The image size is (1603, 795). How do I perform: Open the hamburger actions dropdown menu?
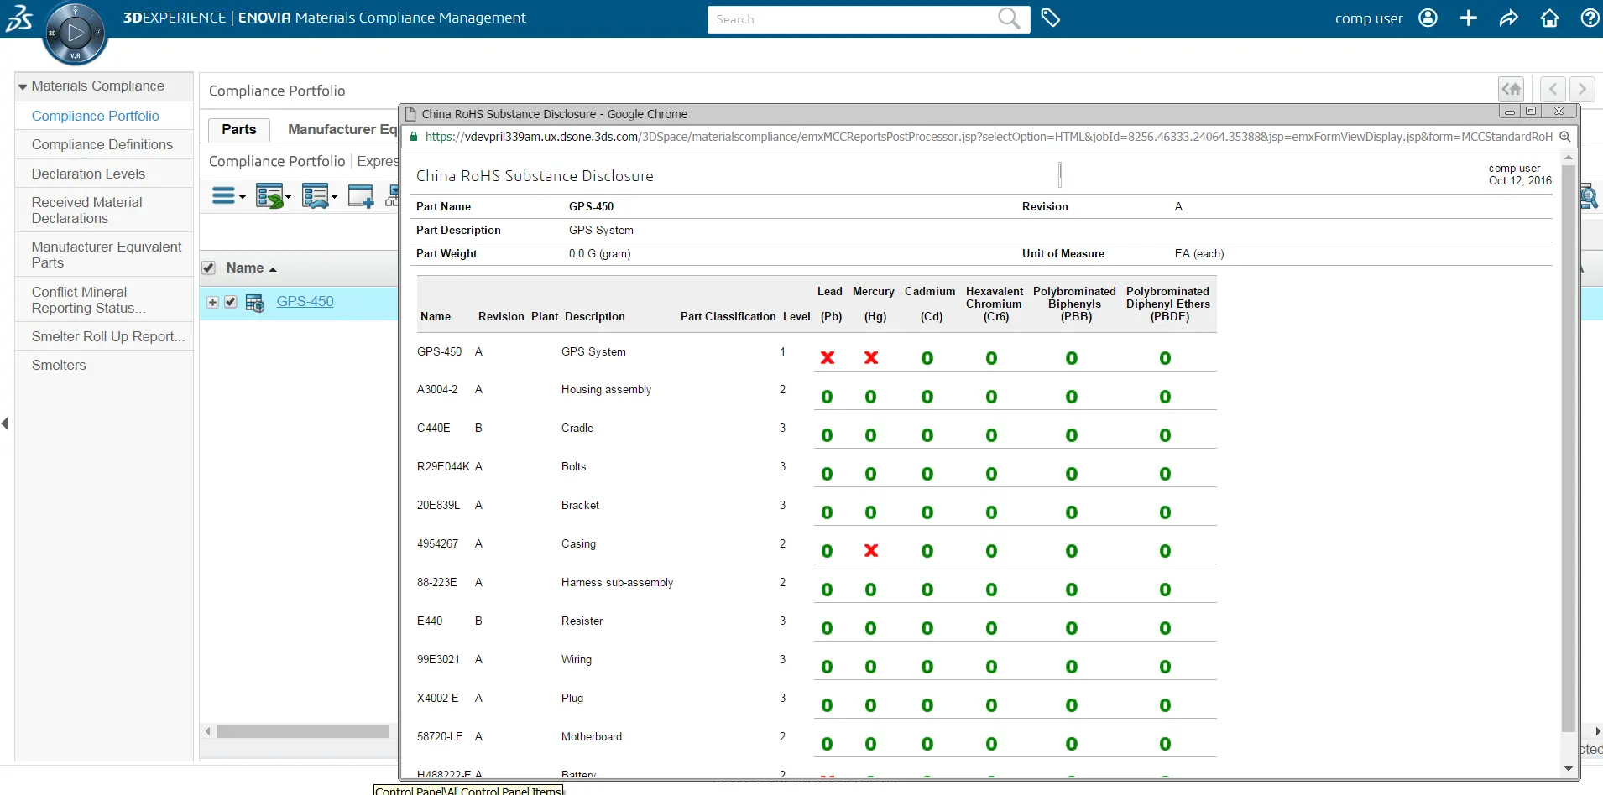click(x=228, y=196)
